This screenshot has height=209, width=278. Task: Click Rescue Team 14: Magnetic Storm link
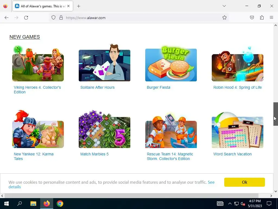point(170,156)
